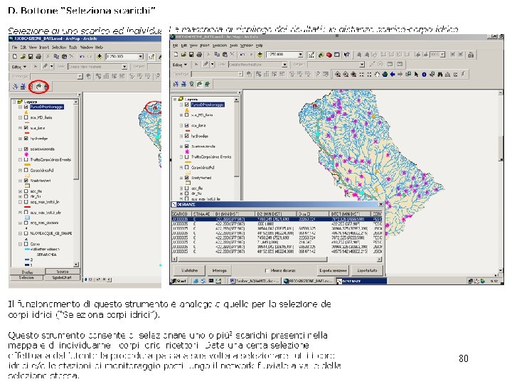Viewport: 512px width, 384px height.
Task: Open the Selection menu in left ArcMap window
Action: pos(59,48)
